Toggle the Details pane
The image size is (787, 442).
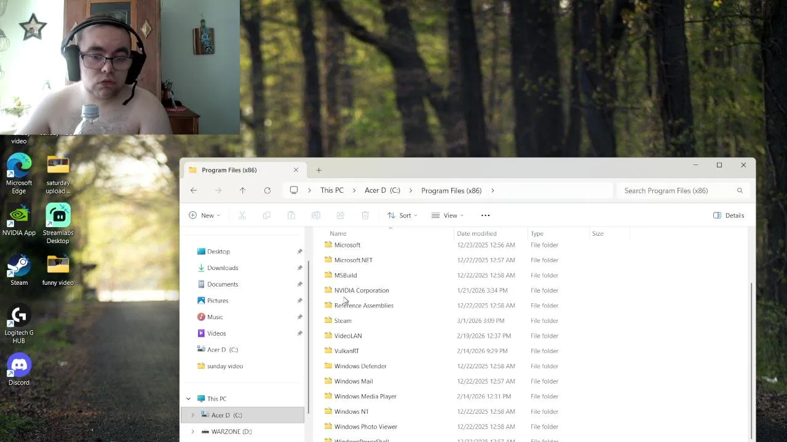[x=729, y=215]
